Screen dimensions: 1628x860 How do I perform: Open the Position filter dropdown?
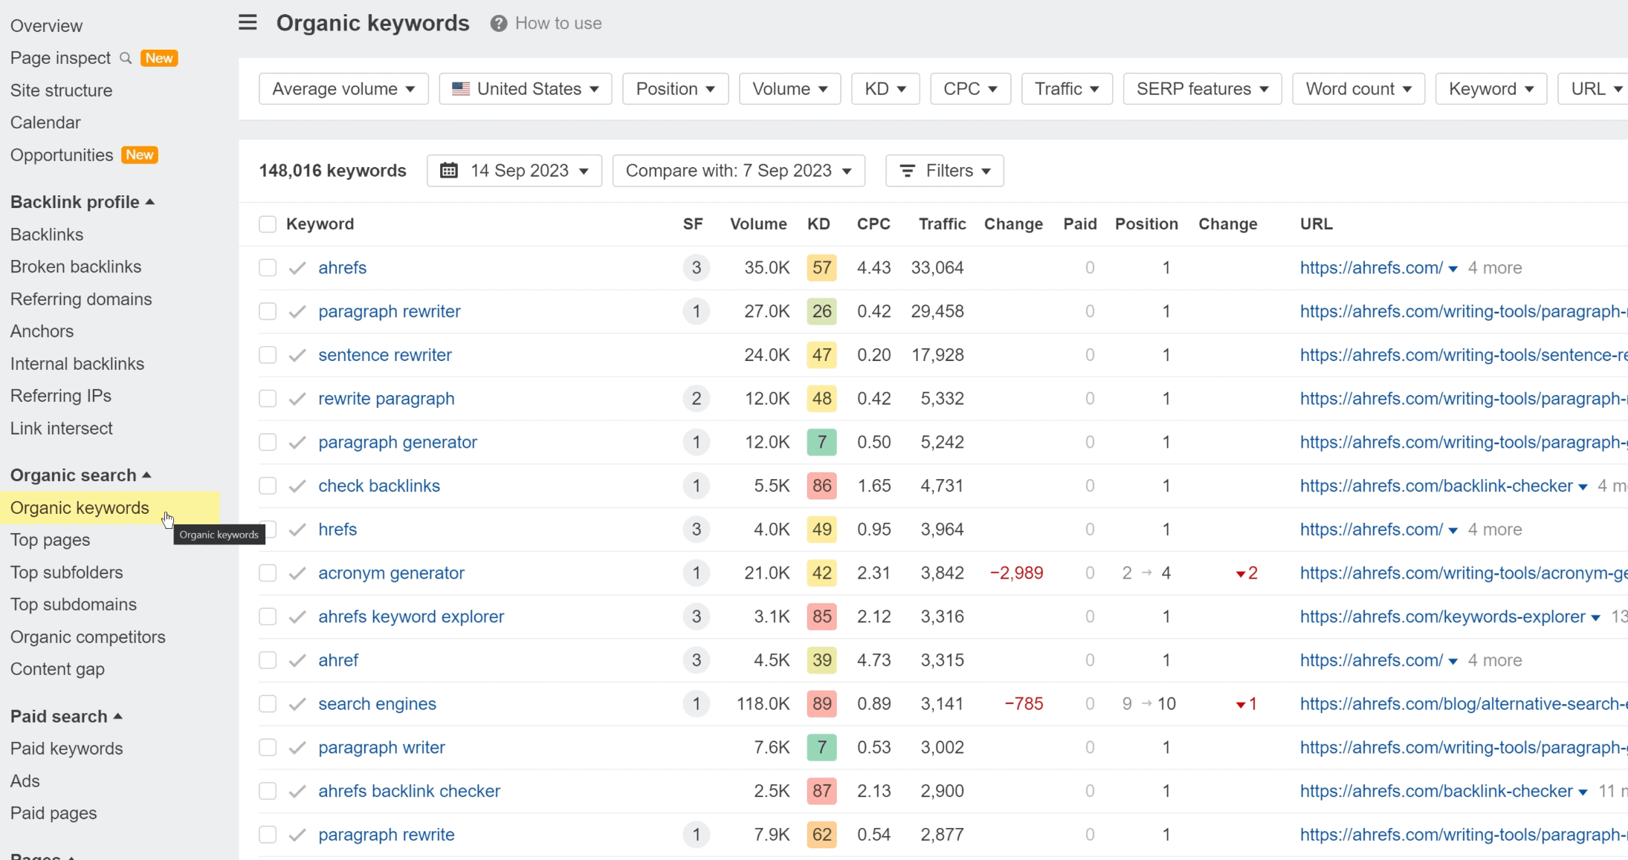coord(675,89)
